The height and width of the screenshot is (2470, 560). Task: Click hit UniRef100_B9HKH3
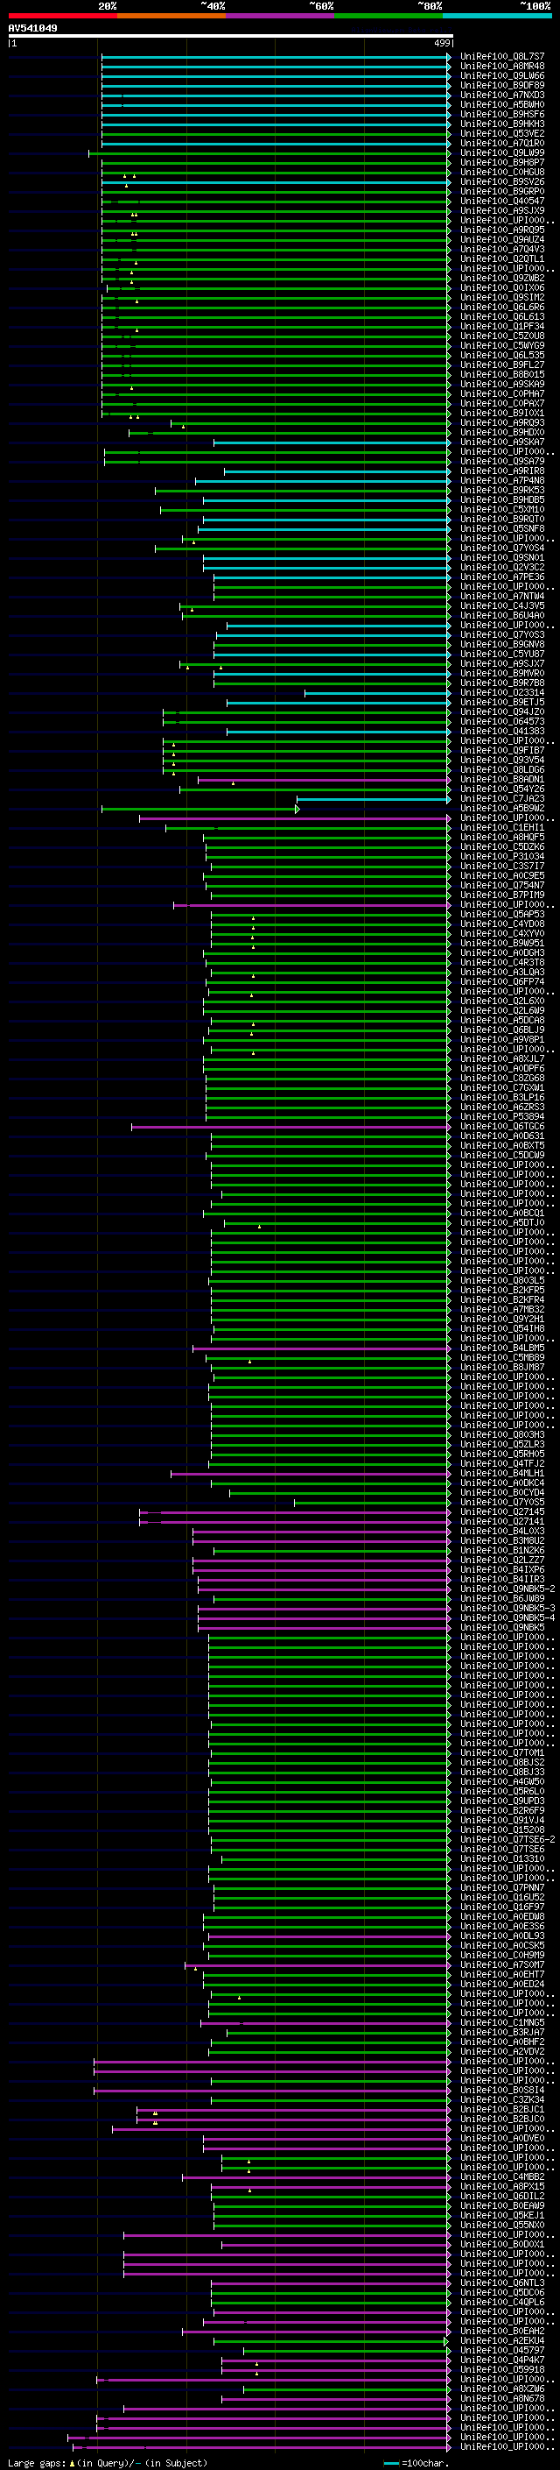click(501, 124)
